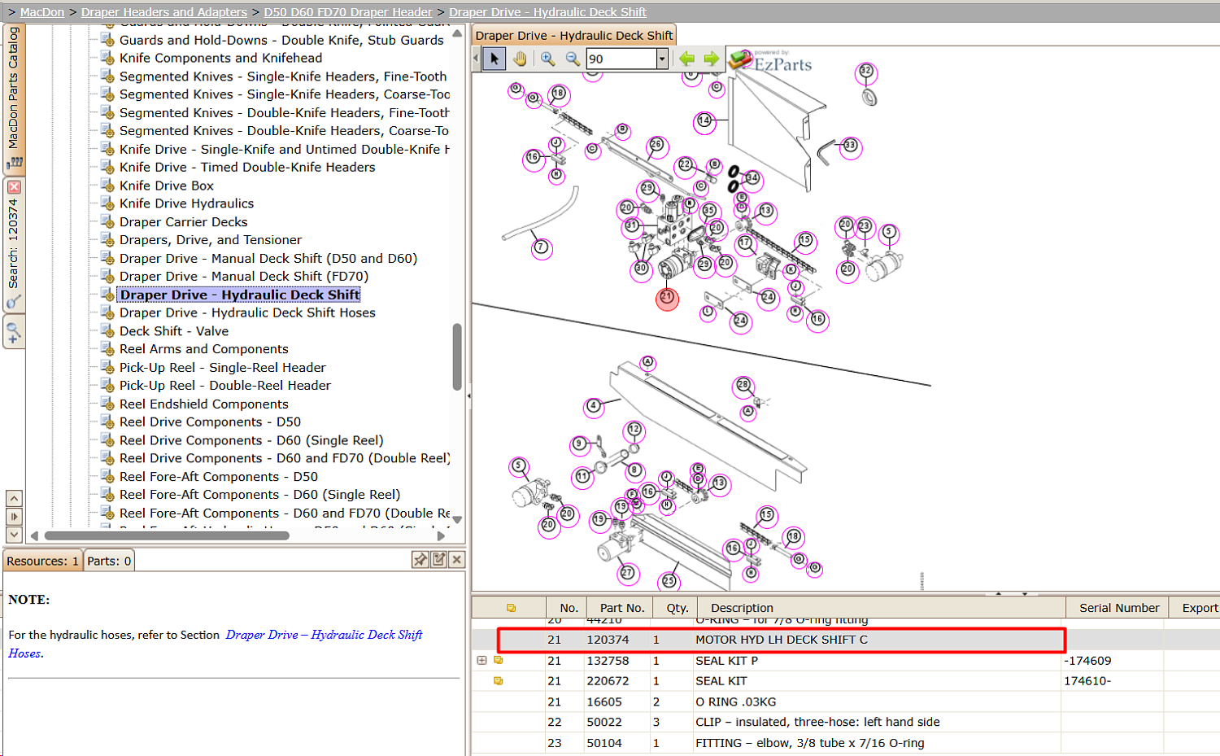
Task: Close the notes panel with X button
Action: pyautogui.click(x=457, y=560)
